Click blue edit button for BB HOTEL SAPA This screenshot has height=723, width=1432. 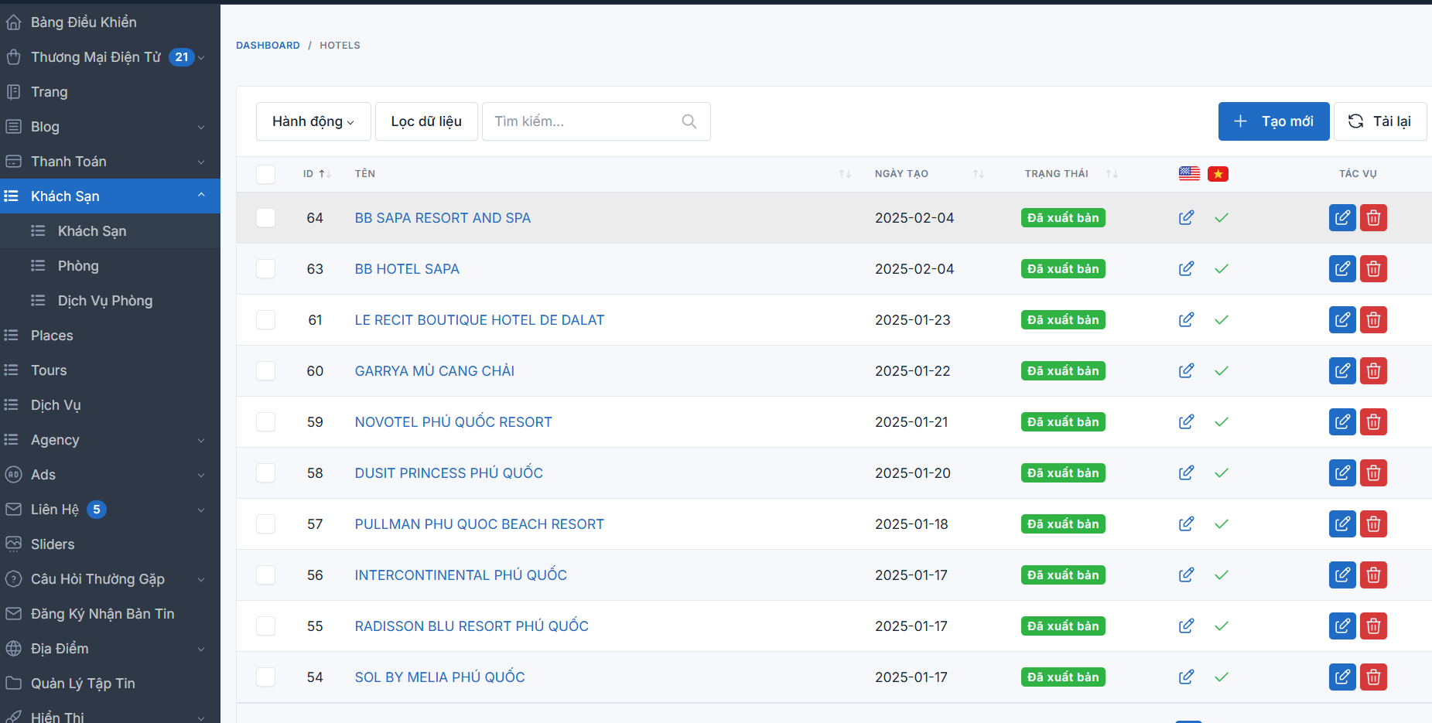click(x=1342, y=269)
